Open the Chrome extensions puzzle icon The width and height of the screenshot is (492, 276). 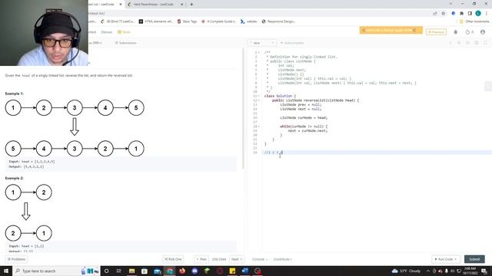pyautogui.click(x=461, y=14)
